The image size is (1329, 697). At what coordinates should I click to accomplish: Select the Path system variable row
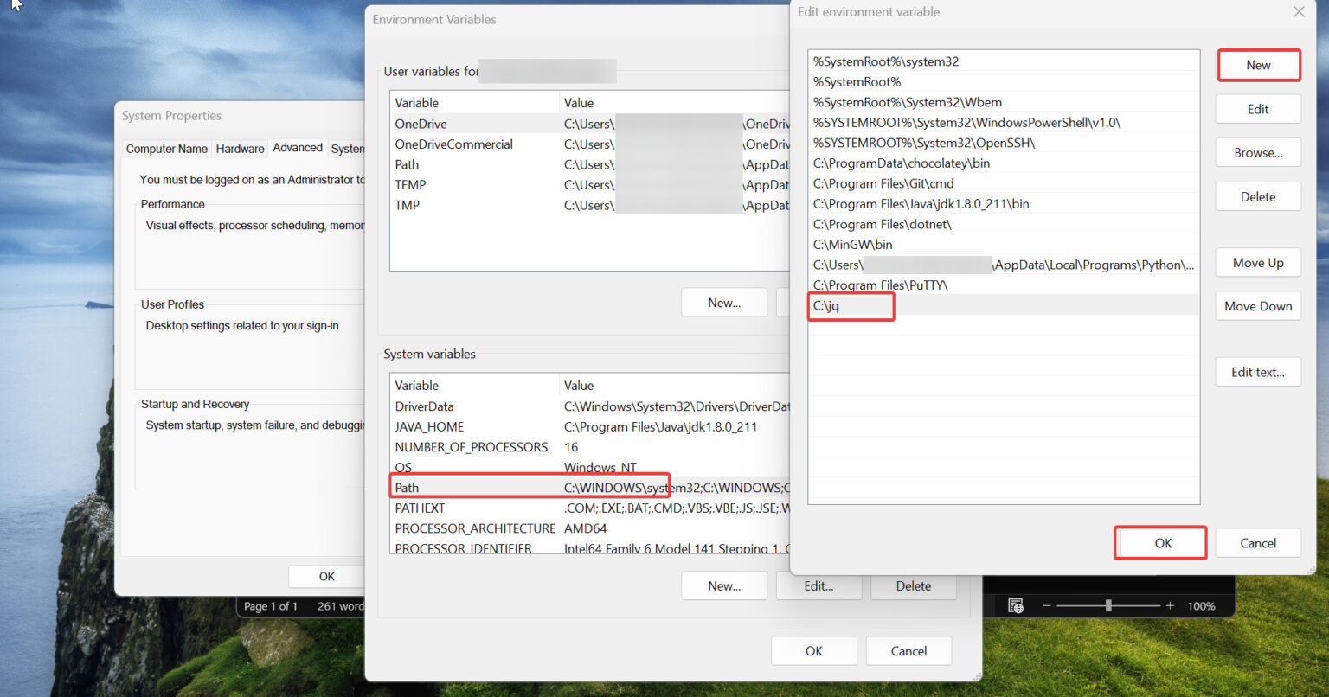point(485,487)
